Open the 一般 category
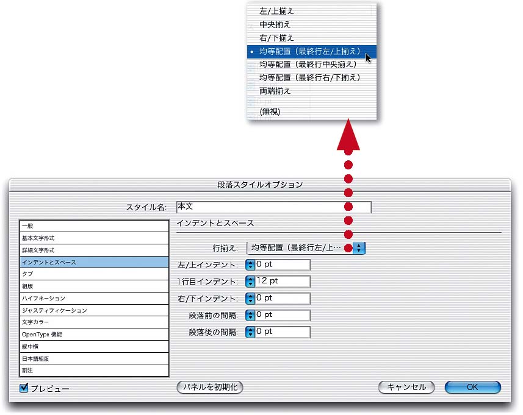Image resolution: width=523 pixels, height=415 pixels. click(95, 226)
